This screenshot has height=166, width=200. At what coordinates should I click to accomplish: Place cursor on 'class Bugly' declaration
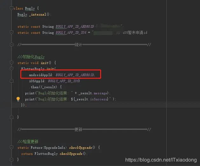pos(24,8)
